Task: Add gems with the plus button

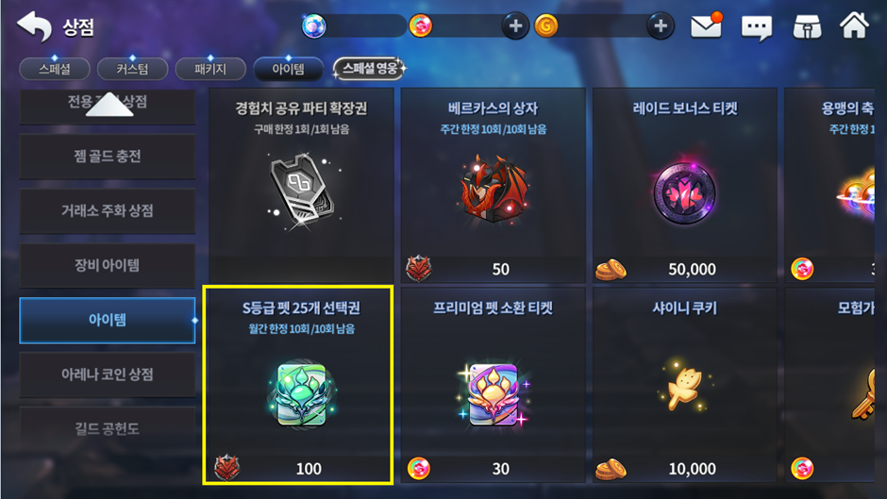Action: click(515, 26)
